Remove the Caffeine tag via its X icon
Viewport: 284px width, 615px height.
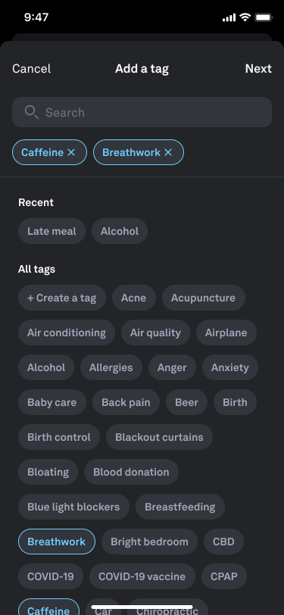[71, 152]
